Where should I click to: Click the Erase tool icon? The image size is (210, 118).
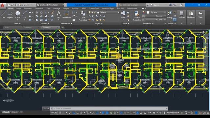52,12
